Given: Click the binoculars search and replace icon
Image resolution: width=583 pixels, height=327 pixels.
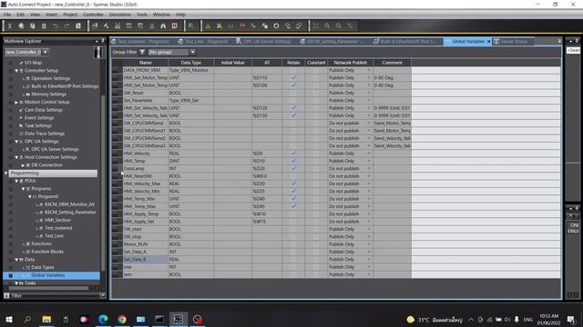Looking at the screenshot, I should (x=163, y=26).
